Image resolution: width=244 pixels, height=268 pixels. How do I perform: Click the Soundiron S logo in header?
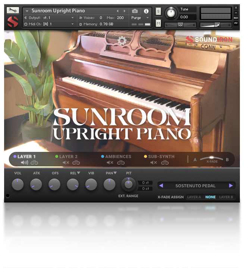pos(13,22)
